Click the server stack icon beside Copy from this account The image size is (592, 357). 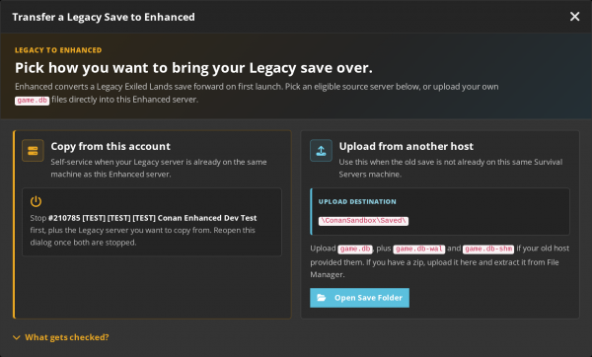tap(33, 151)
